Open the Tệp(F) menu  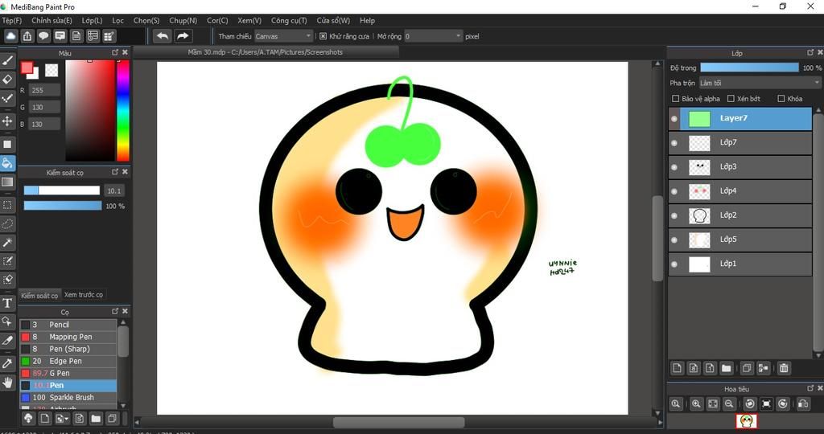point(11,20)
